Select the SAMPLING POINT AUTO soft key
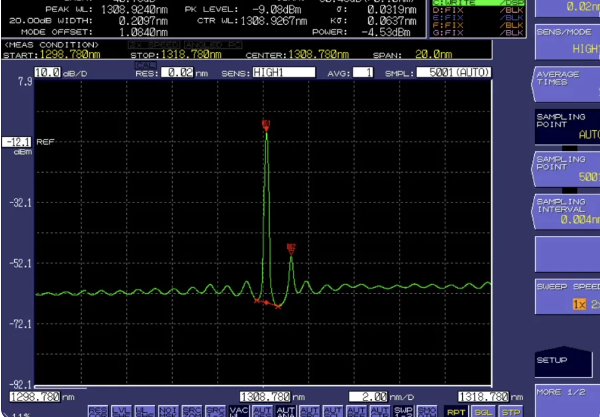The width and height of the screenshot is (600, 417). point(567,126)
